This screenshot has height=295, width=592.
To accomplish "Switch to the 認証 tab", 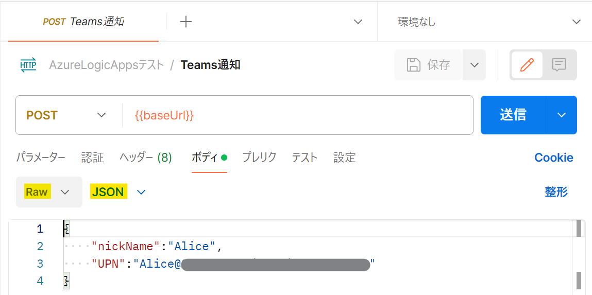I will tap(93, 158).
